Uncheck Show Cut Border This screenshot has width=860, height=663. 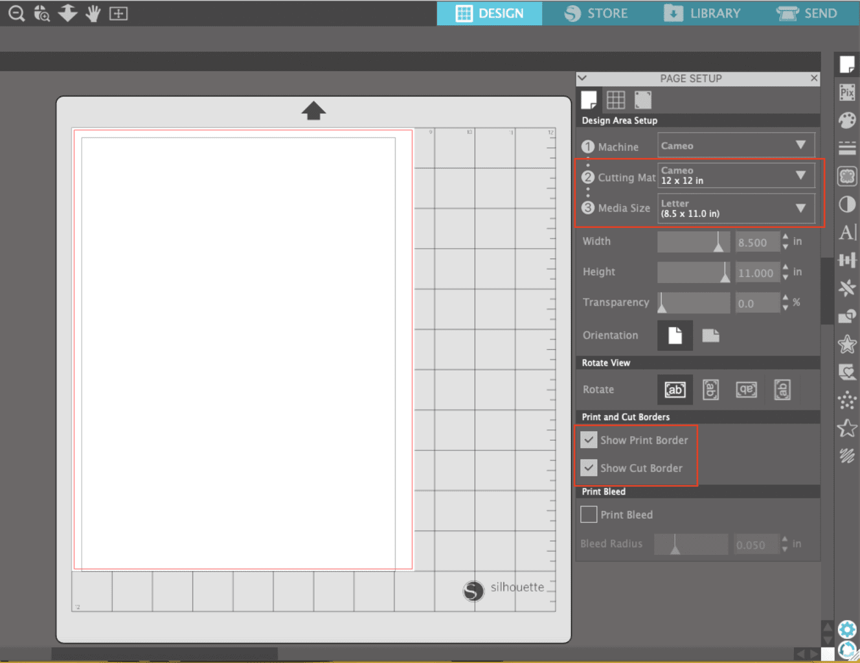[589, 467]
